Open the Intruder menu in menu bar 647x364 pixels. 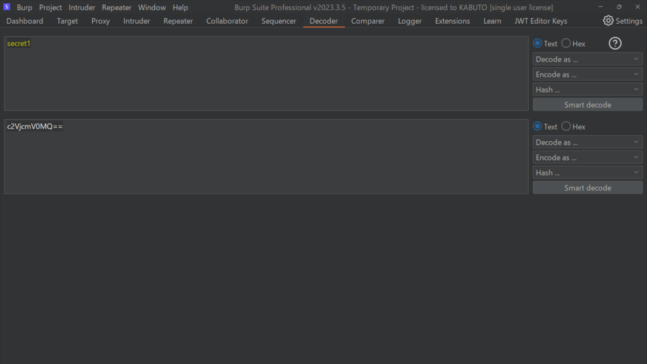point(82,8)
